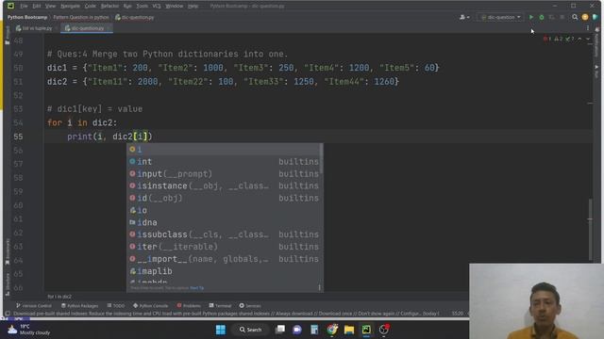Open the Services tool window
This screenshot has width=604, height=339.
coord(250,305)
